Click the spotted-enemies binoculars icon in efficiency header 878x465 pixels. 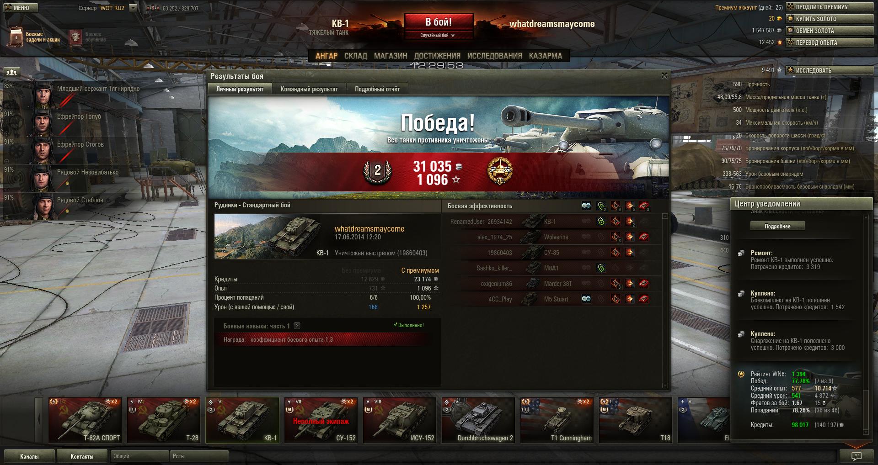coord(586,206)
